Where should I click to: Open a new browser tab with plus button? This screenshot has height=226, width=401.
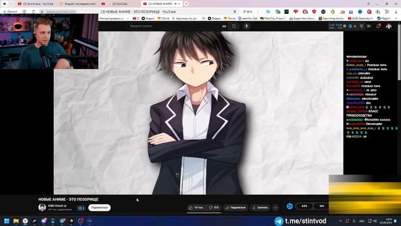pos(187,4)
